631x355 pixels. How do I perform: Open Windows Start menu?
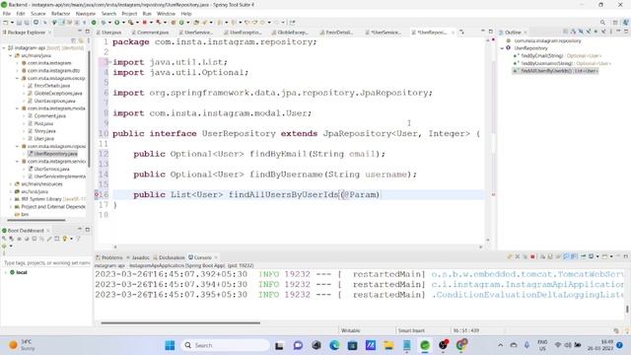tap(170, 345)
